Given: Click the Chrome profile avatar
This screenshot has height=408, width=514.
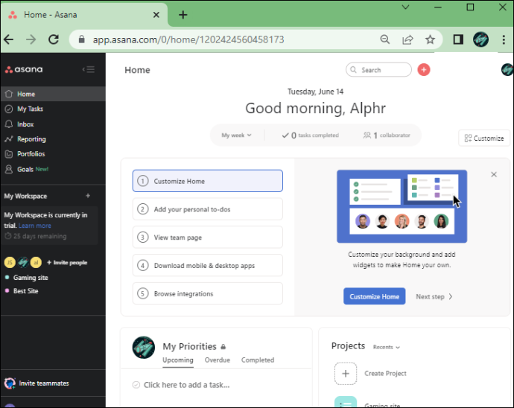Looking at the screenshot, I should [x=480, y=39].
